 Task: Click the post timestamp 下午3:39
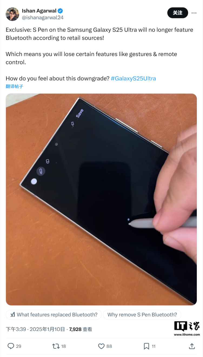(x=16, y=329)
